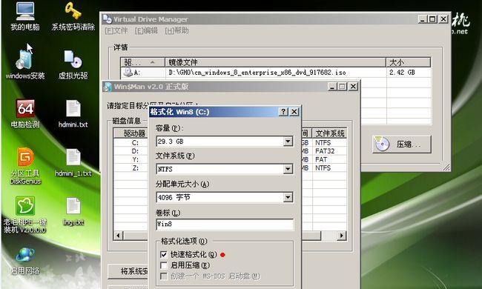Open the 帮助 menu in Virtual Drive Manager
Image resolution: width=482 pixels, height=289 pixels.
pyautogui.click(x=176, y=30)
